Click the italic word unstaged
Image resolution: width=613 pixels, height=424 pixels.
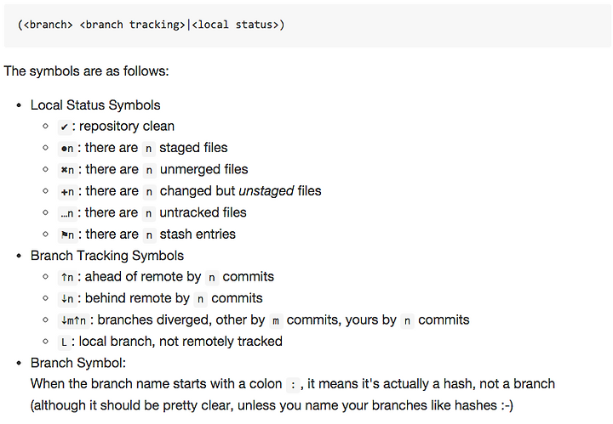(x=266, y=190)
